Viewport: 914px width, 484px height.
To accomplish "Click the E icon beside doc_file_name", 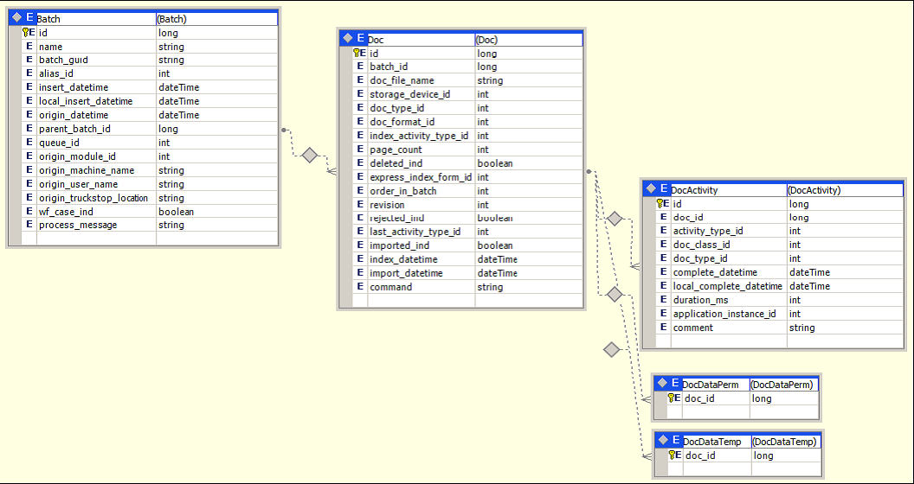I will tap(360, 81).
